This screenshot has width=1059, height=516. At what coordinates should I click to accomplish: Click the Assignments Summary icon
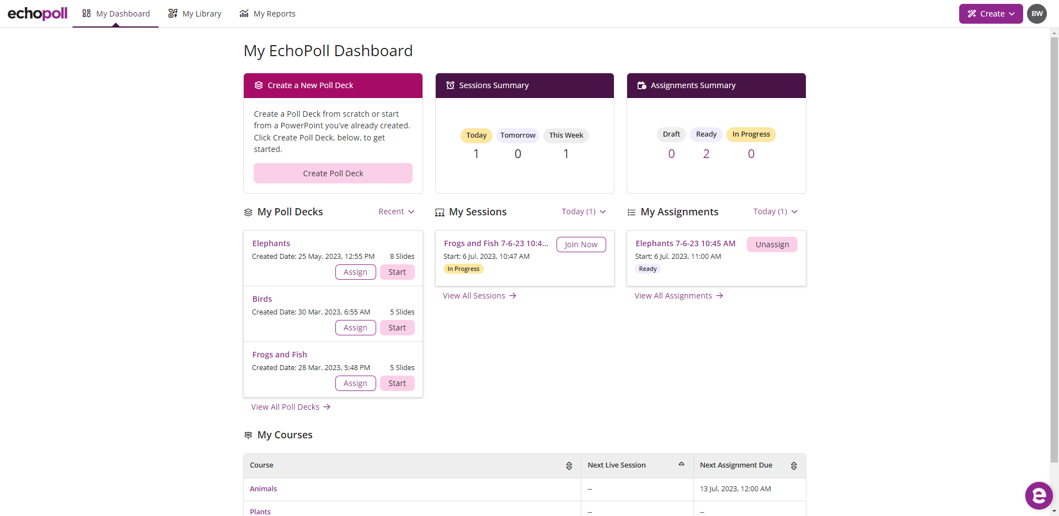(x=641, y=85)
